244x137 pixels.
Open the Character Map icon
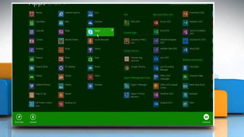[x=185, y=77]
